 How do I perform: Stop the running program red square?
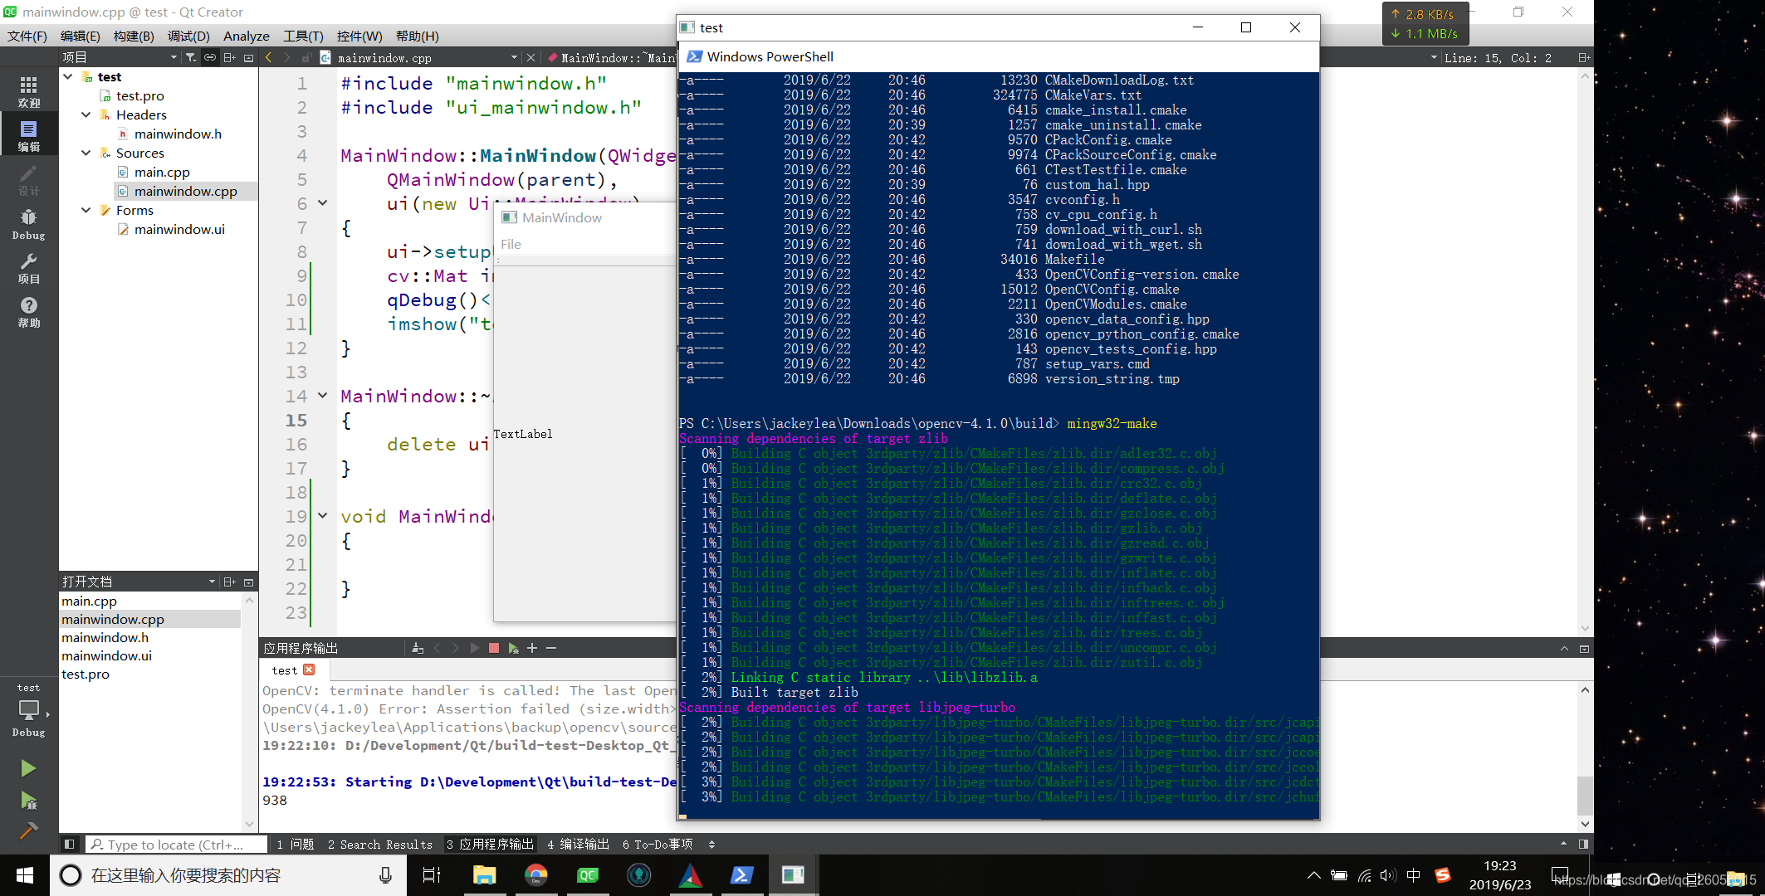[x=494, y=648]
